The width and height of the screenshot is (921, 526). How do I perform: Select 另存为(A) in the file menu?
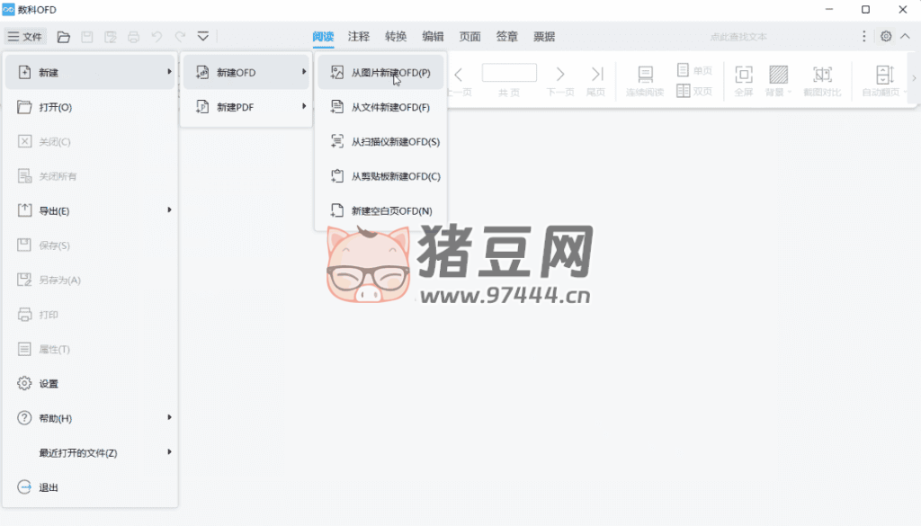(x=90, y=280)
